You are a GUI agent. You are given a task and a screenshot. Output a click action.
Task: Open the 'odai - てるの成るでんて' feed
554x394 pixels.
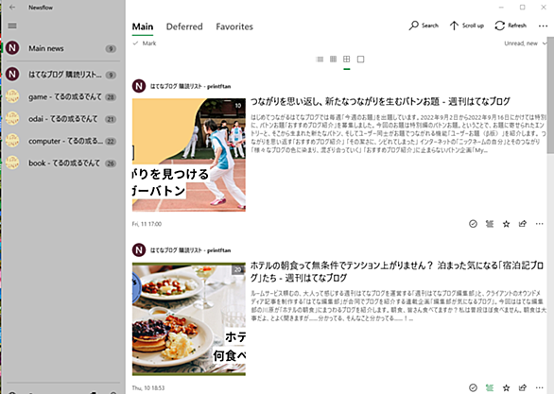(62, 119)
